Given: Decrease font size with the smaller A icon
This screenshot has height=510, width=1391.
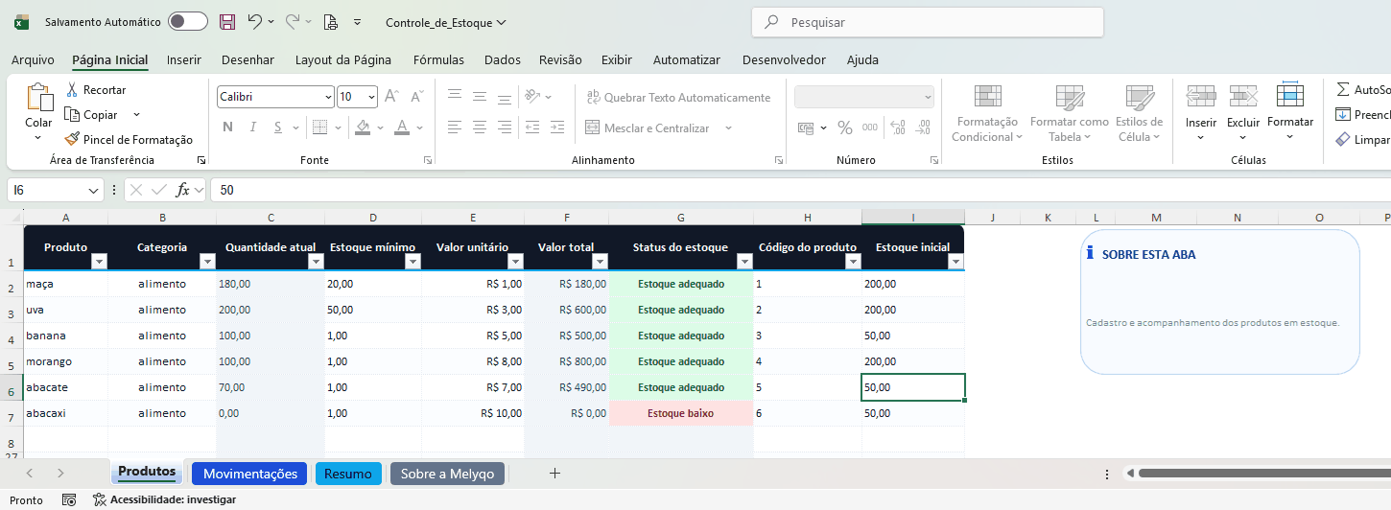Looking at the screenshot, I should [416, 96].
